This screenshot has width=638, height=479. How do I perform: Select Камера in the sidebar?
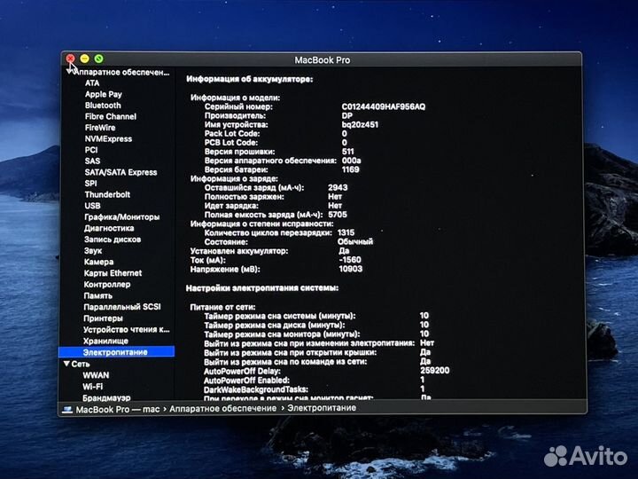point(98,262)
